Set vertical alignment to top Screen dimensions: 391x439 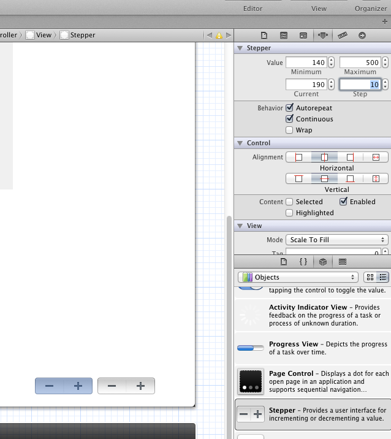pos(298,178)
